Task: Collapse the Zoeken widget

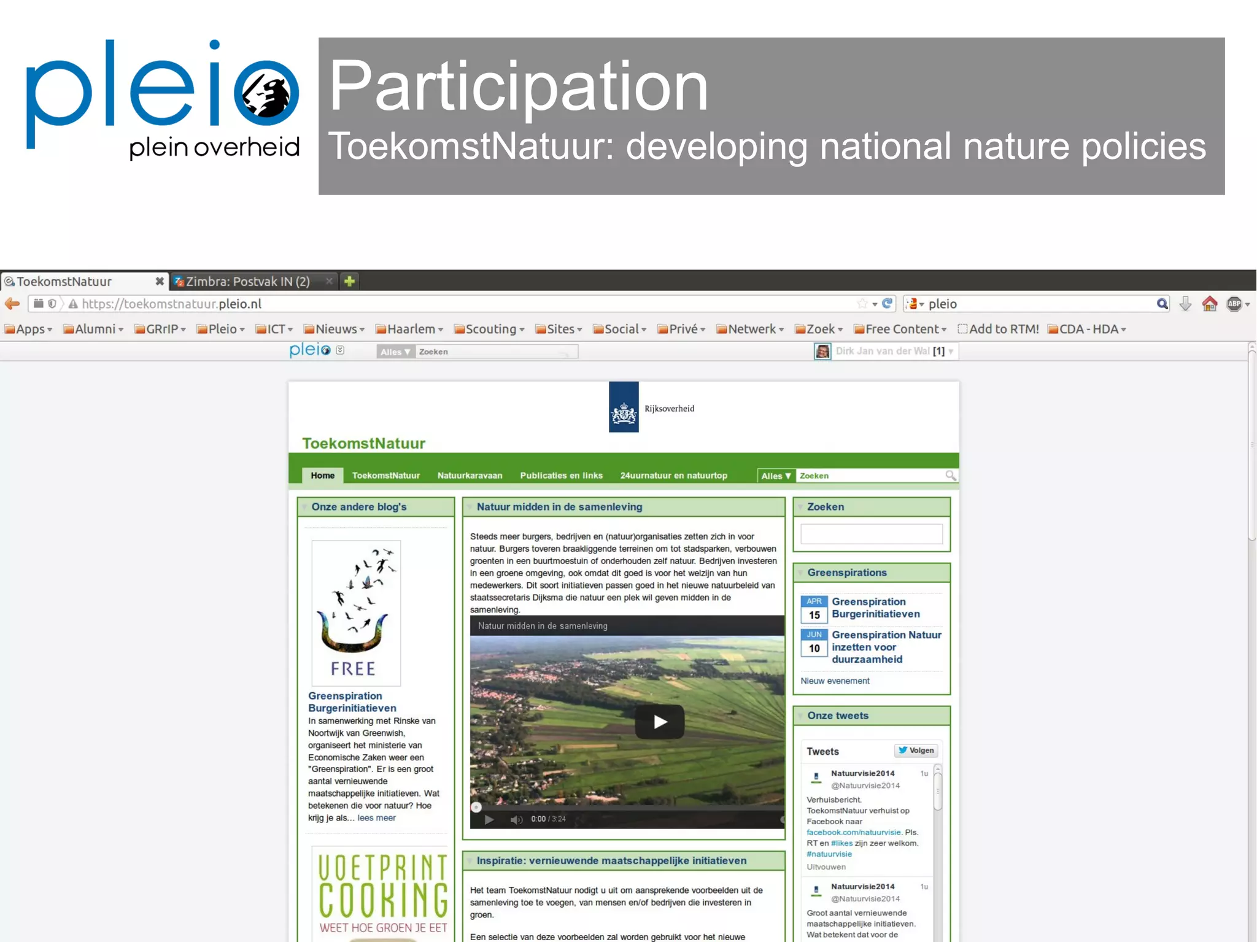Action: click(800, 507)
